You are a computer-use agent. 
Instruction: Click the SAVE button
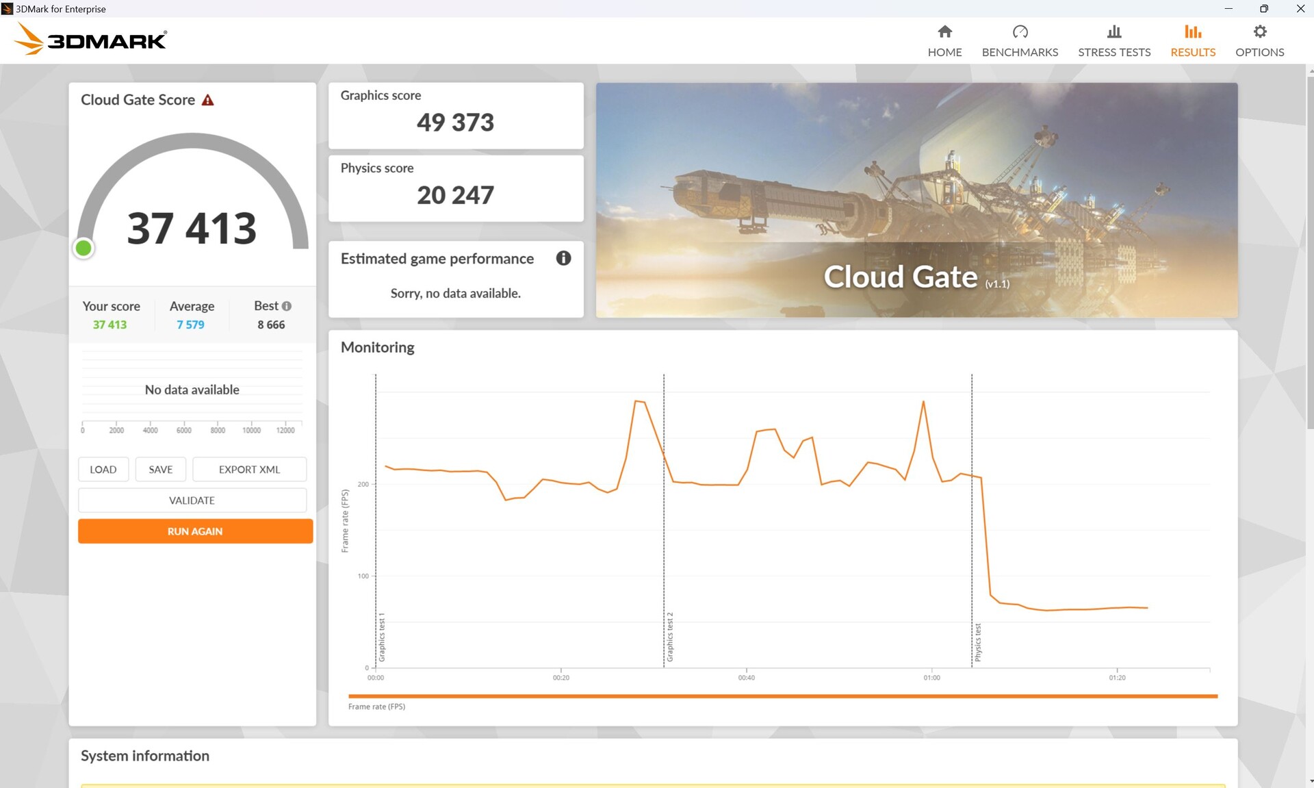(x=161, y=469)
